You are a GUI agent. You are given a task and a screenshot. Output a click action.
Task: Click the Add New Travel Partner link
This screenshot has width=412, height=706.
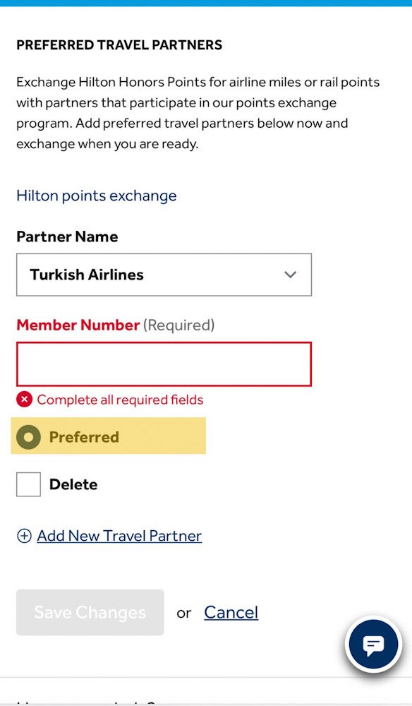(119, 536)
